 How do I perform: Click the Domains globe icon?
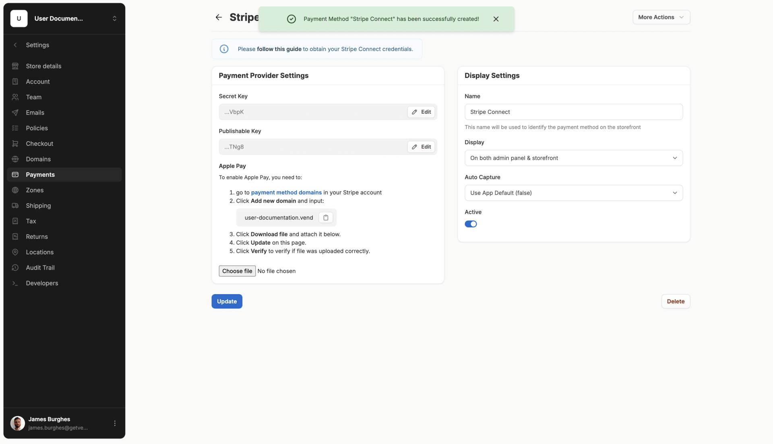coord(15,159)
